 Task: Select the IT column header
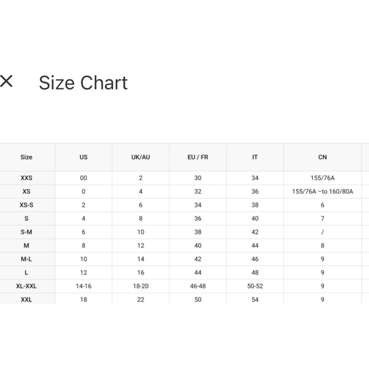[x=255, y=157]
